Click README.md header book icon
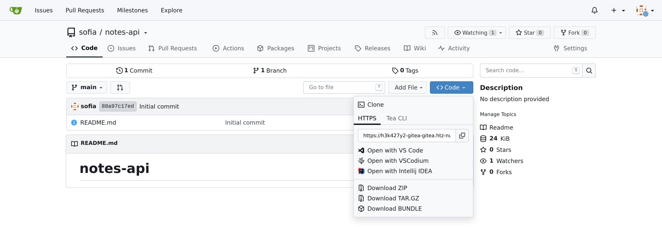This screenshot has width=662, height=227. click(x=74, y=144)
